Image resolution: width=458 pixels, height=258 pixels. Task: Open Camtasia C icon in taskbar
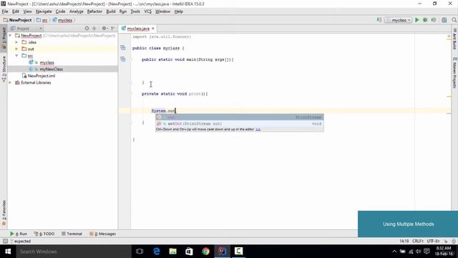tap(238, 252)
